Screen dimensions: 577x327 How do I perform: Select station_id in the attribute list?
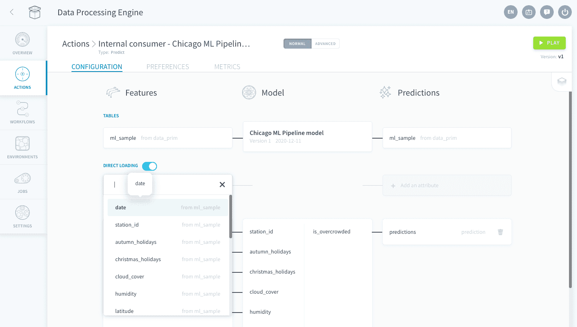coord(167,225)
